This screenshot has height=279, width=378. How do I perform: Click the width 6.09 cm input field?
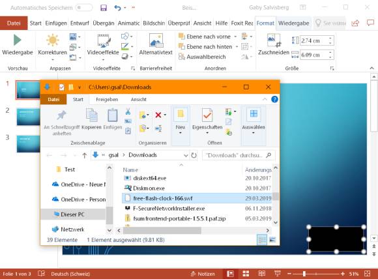[x=313, y=55]
